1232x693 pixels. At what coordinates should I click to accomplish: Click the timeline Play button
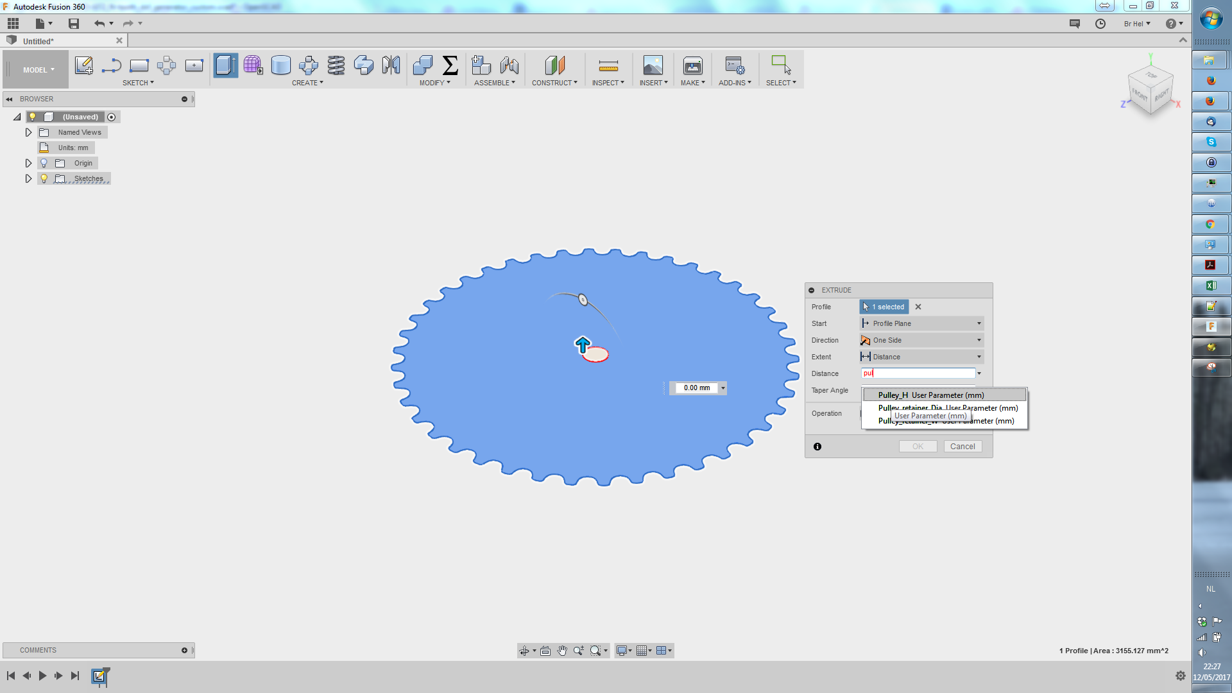pos(42,676)
